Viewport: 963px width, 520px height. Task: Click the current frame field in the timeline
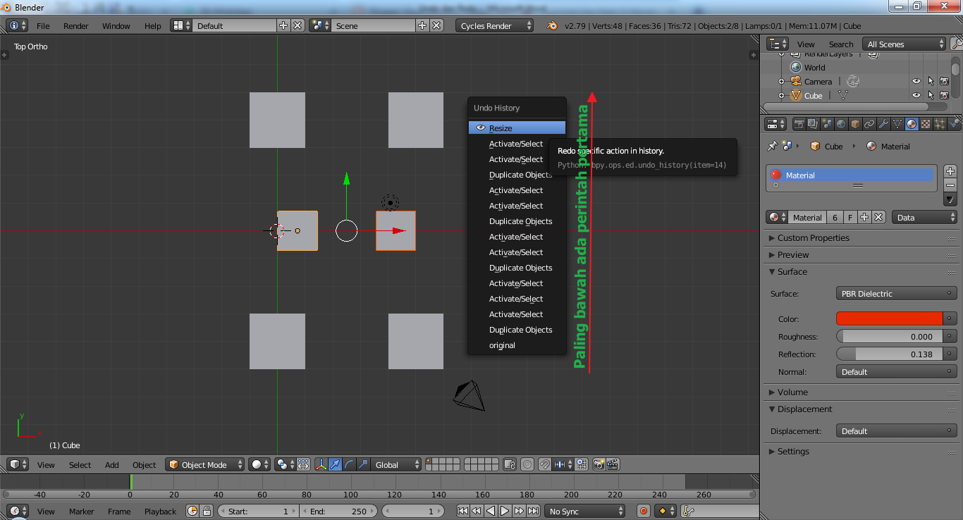414,511
